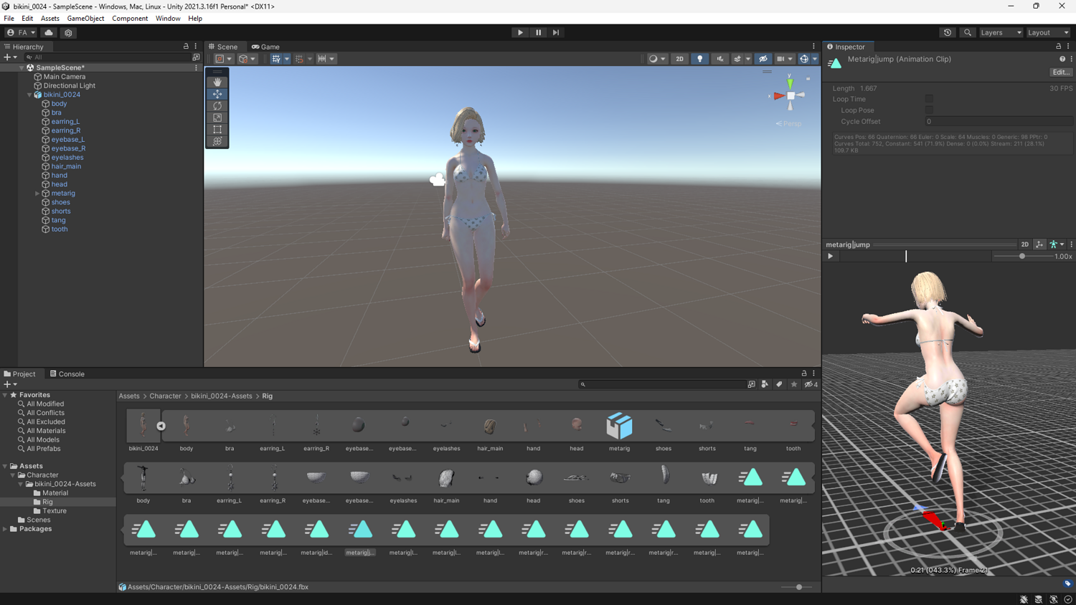Switch to the Console tab
This screenshot has width=1076, height=605.
(67, 373)
